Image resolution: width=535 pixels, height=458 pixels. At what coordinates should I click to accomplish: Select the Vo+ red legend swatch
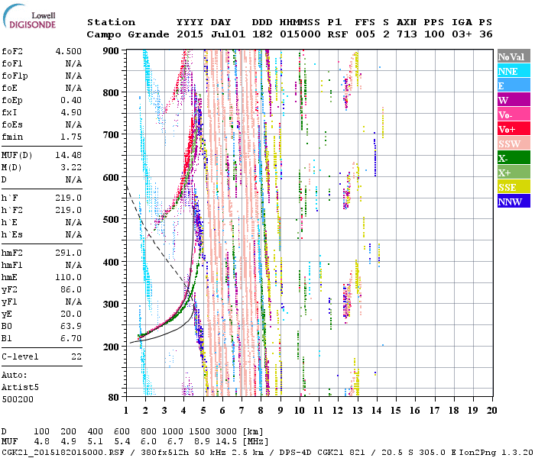[514, 129]
